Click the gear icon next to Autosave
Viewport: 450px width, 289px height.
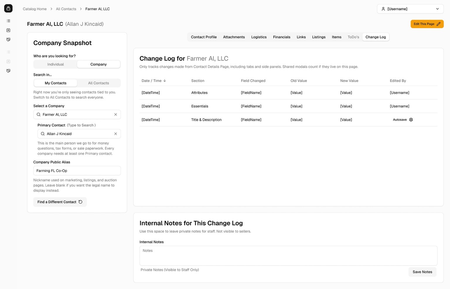[411, 120]
